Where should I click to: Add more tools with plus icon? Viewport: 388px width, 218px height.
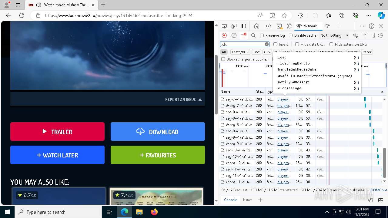pyautogui.click(x=338, y=26)
